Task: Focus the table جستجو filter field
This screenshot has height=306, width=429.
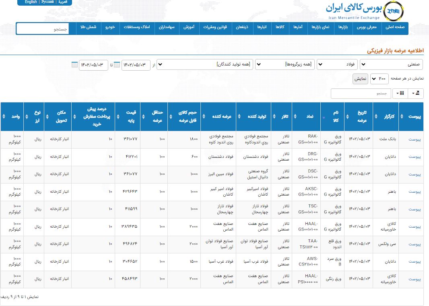Action: click(x=361, y=93)
